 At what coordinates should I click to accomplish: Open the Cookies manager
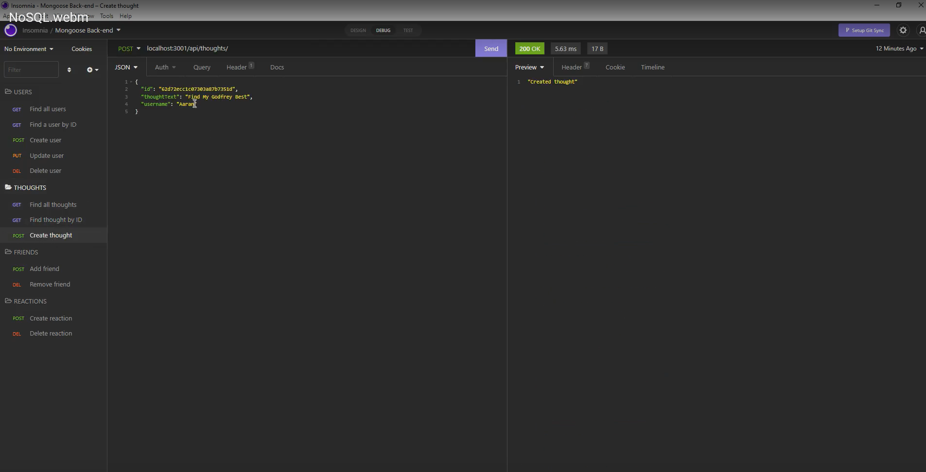82,49
